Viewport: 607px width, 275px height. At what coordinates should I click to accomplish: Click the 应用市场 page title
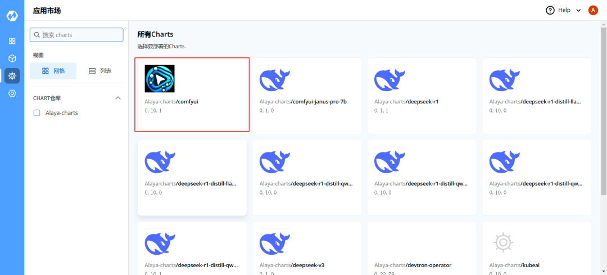[47, 11]
